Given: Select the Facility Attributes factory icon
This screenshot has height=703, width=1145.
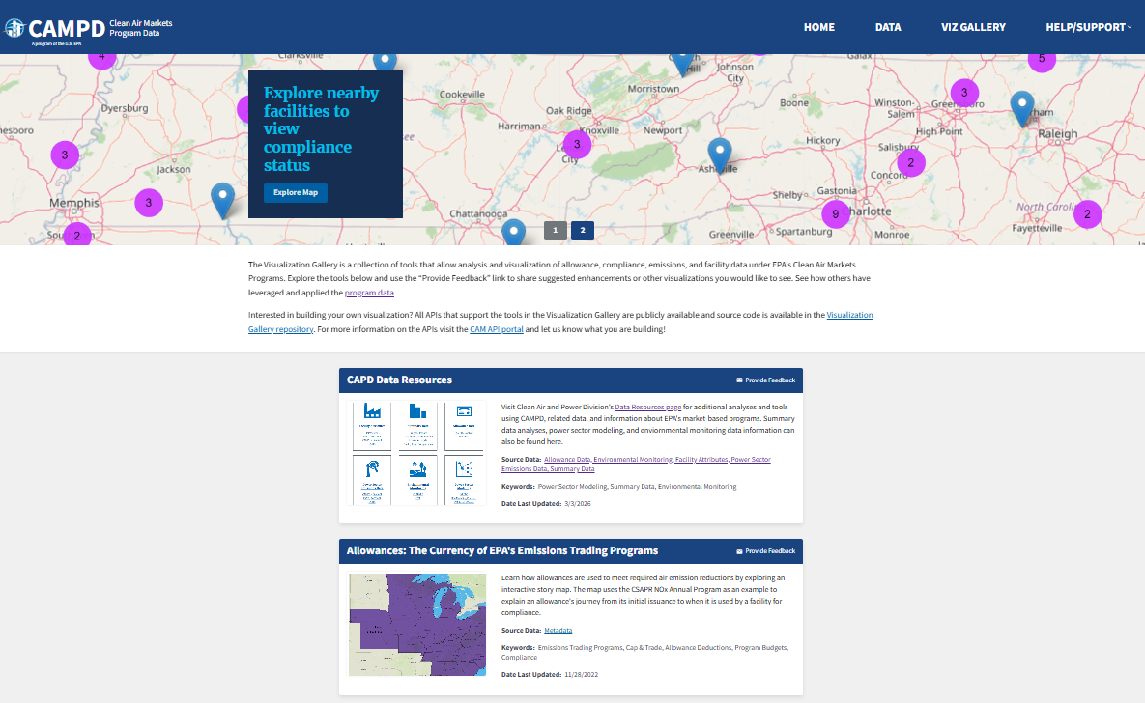Looking at the screenshot, I should pos(372,410).
